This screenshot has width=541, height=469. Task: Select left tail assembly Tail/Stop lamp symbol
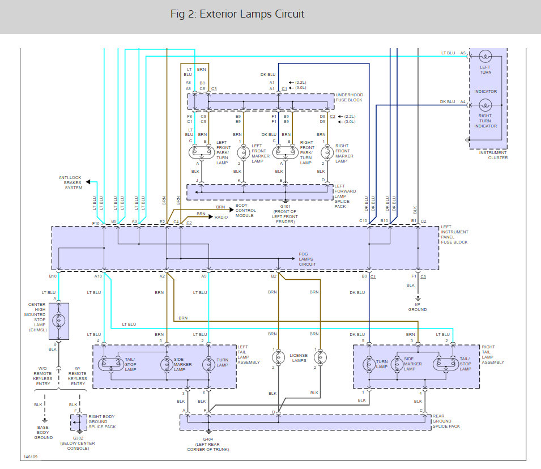[x=111, y=364]
